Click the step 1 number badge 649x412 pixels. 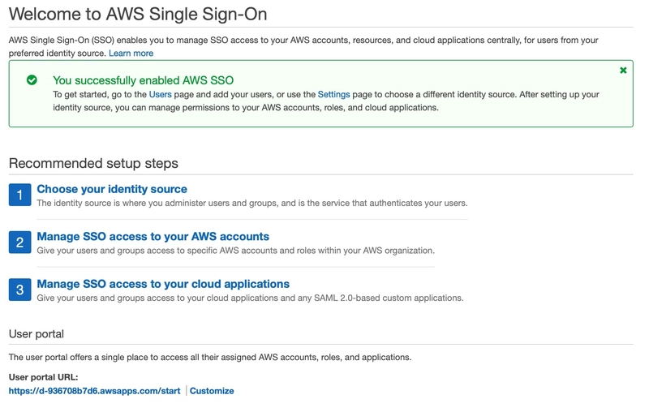19,195
